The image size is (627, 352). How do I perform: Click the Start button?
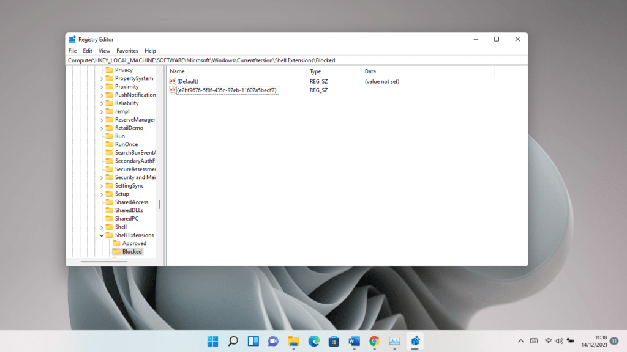click(212, 342)
